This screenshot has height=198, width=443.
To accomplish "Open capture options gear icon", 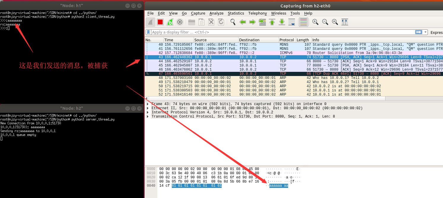I will point(180,22).
